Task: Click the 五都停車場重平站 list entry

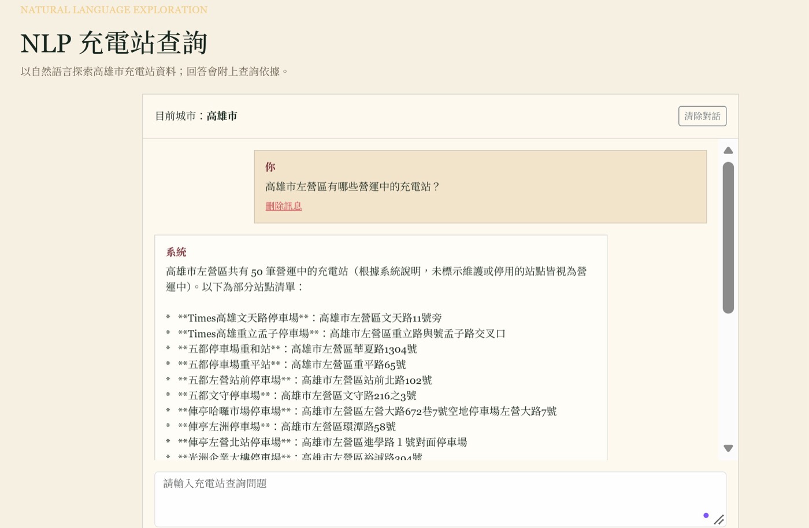Action: click(x=286, y=365)
